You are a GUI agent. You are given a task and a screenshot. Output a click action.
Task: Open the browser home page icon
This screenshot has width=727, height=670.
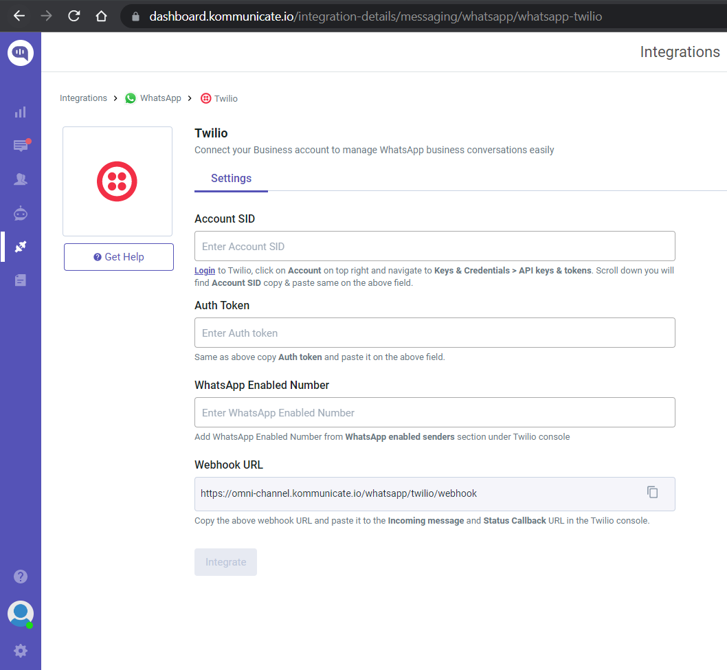coord(101,16)
